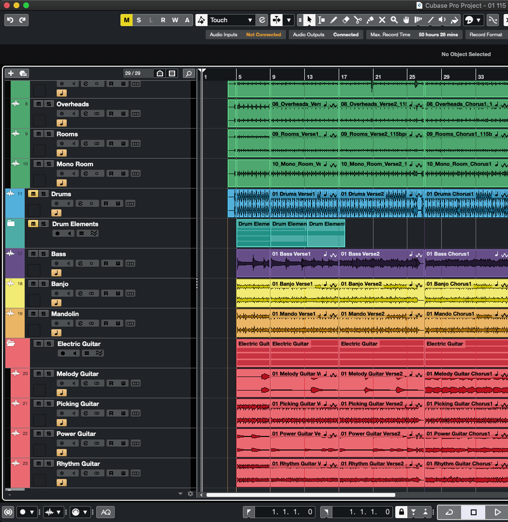
Task: Click the Add Track plus icon
Action: [x=11, y=73]
